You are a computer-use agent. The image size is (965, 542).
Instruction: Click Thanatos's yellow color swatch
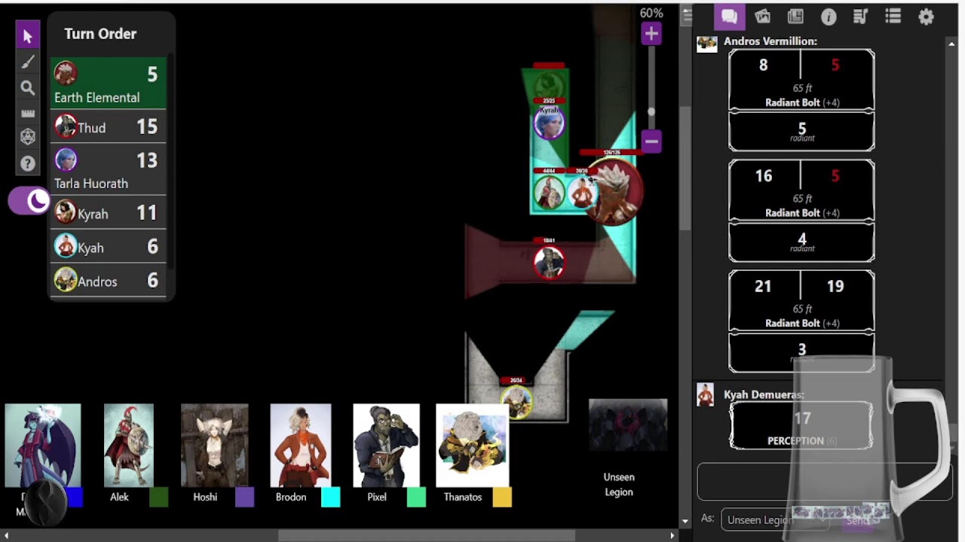click(x=502, y=497)
